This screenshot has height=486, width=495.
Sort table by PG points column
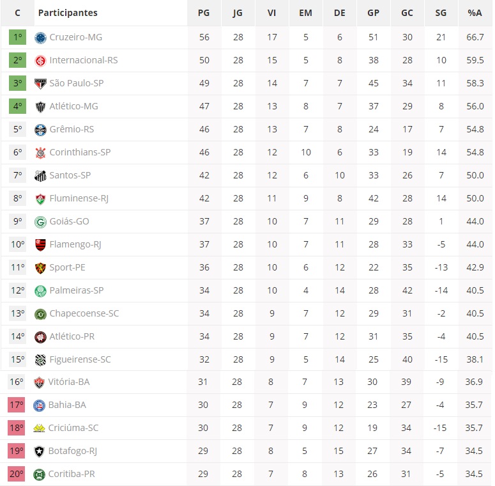coord(204,13)
